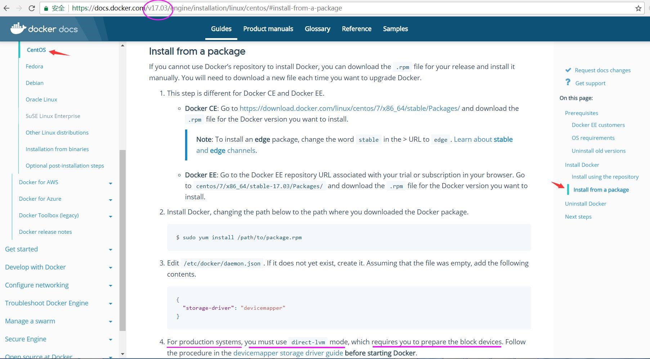Expand the Configure networking arrow
This screenshot has height=359, width=650.
(111, 286)
